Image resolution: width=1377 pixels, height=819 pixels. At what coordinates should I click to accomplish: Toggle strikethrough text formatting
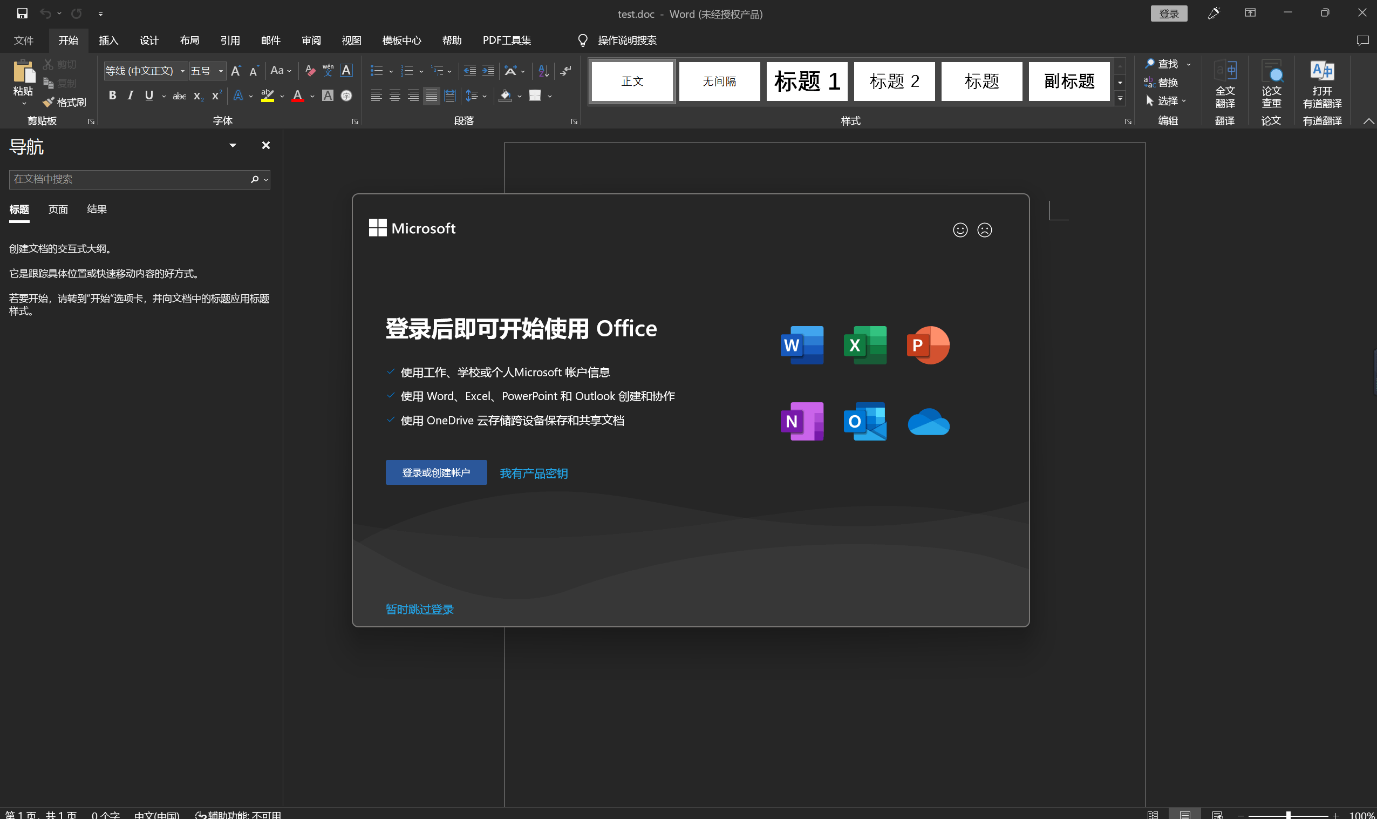(179, 96)
